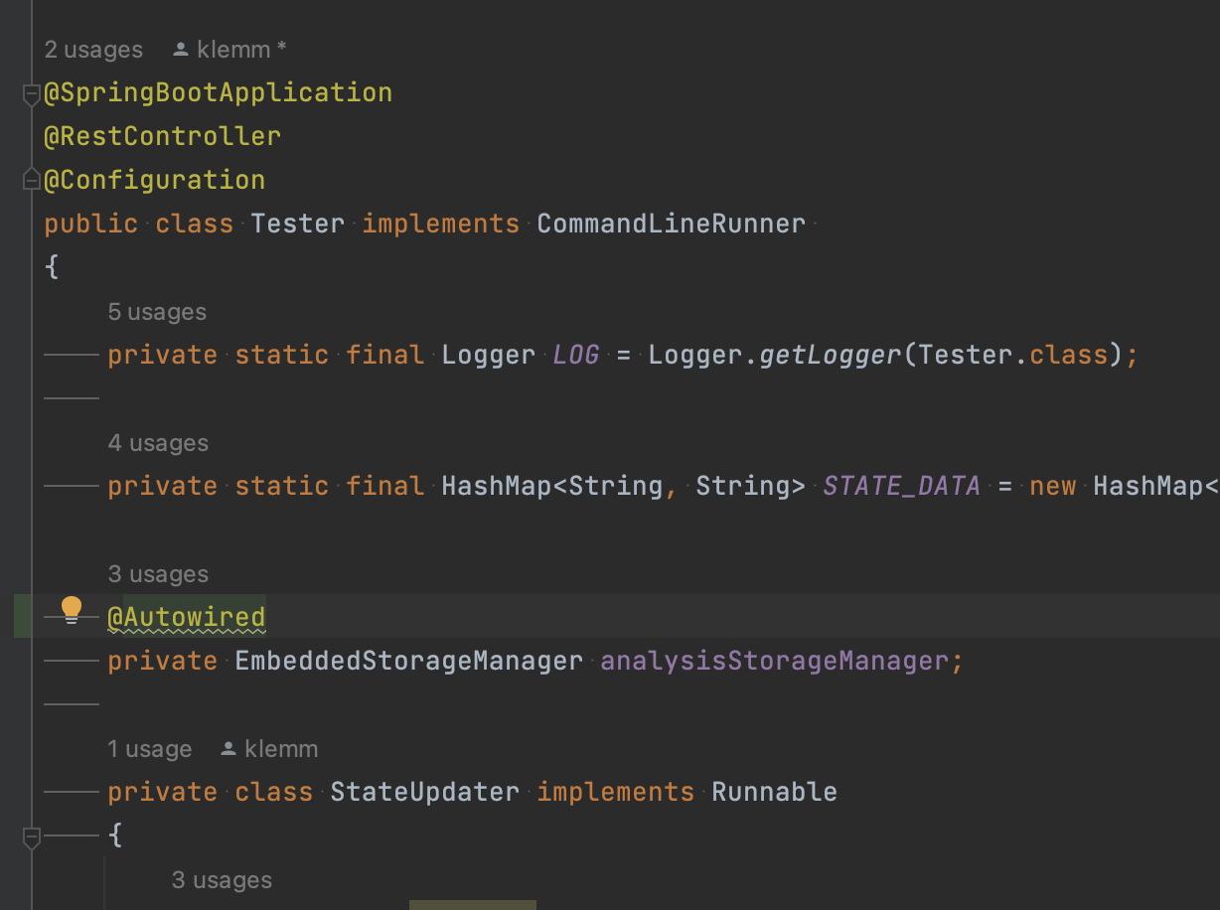Collapse the fold arrow at the @SpringBootApplication line
The image size is (1220, 910).
click(x=30, y=92)
